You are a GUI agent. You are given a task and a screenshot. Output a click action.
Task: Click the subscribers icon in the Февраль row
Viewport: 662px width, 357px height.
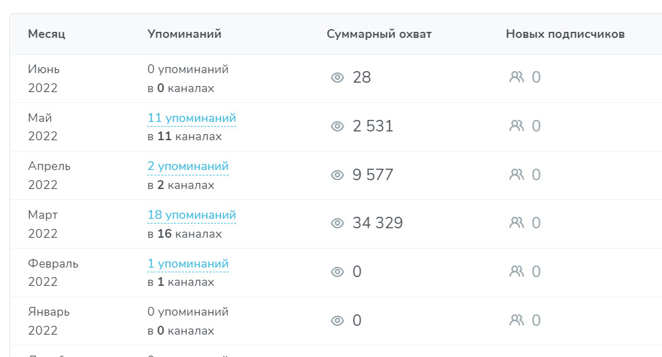coord(516,272)
